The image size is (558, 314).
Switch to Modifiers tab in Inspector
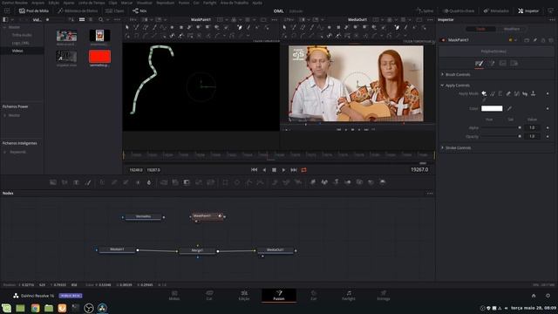pos(512,29)
